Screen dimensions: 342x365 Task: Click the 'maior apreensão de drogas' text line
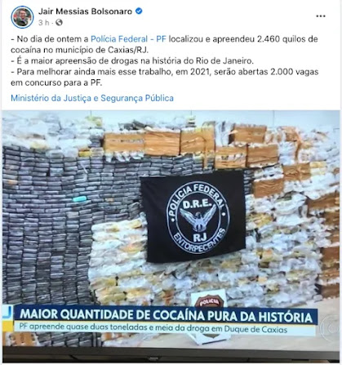(132, 61)
